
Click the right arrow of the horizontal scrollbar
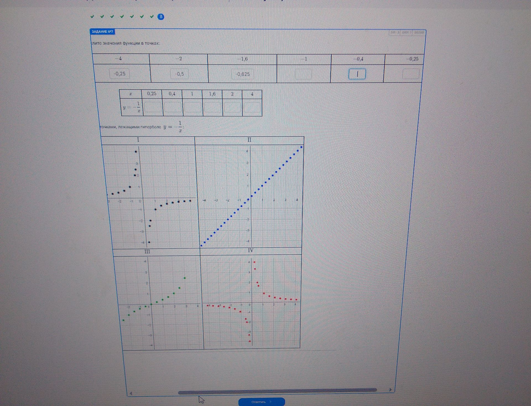tap(390, 390)
